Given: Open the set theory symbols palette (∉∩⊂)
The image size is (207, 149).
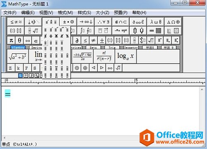Looking at the screenshot, I should (x=121, y=22).
